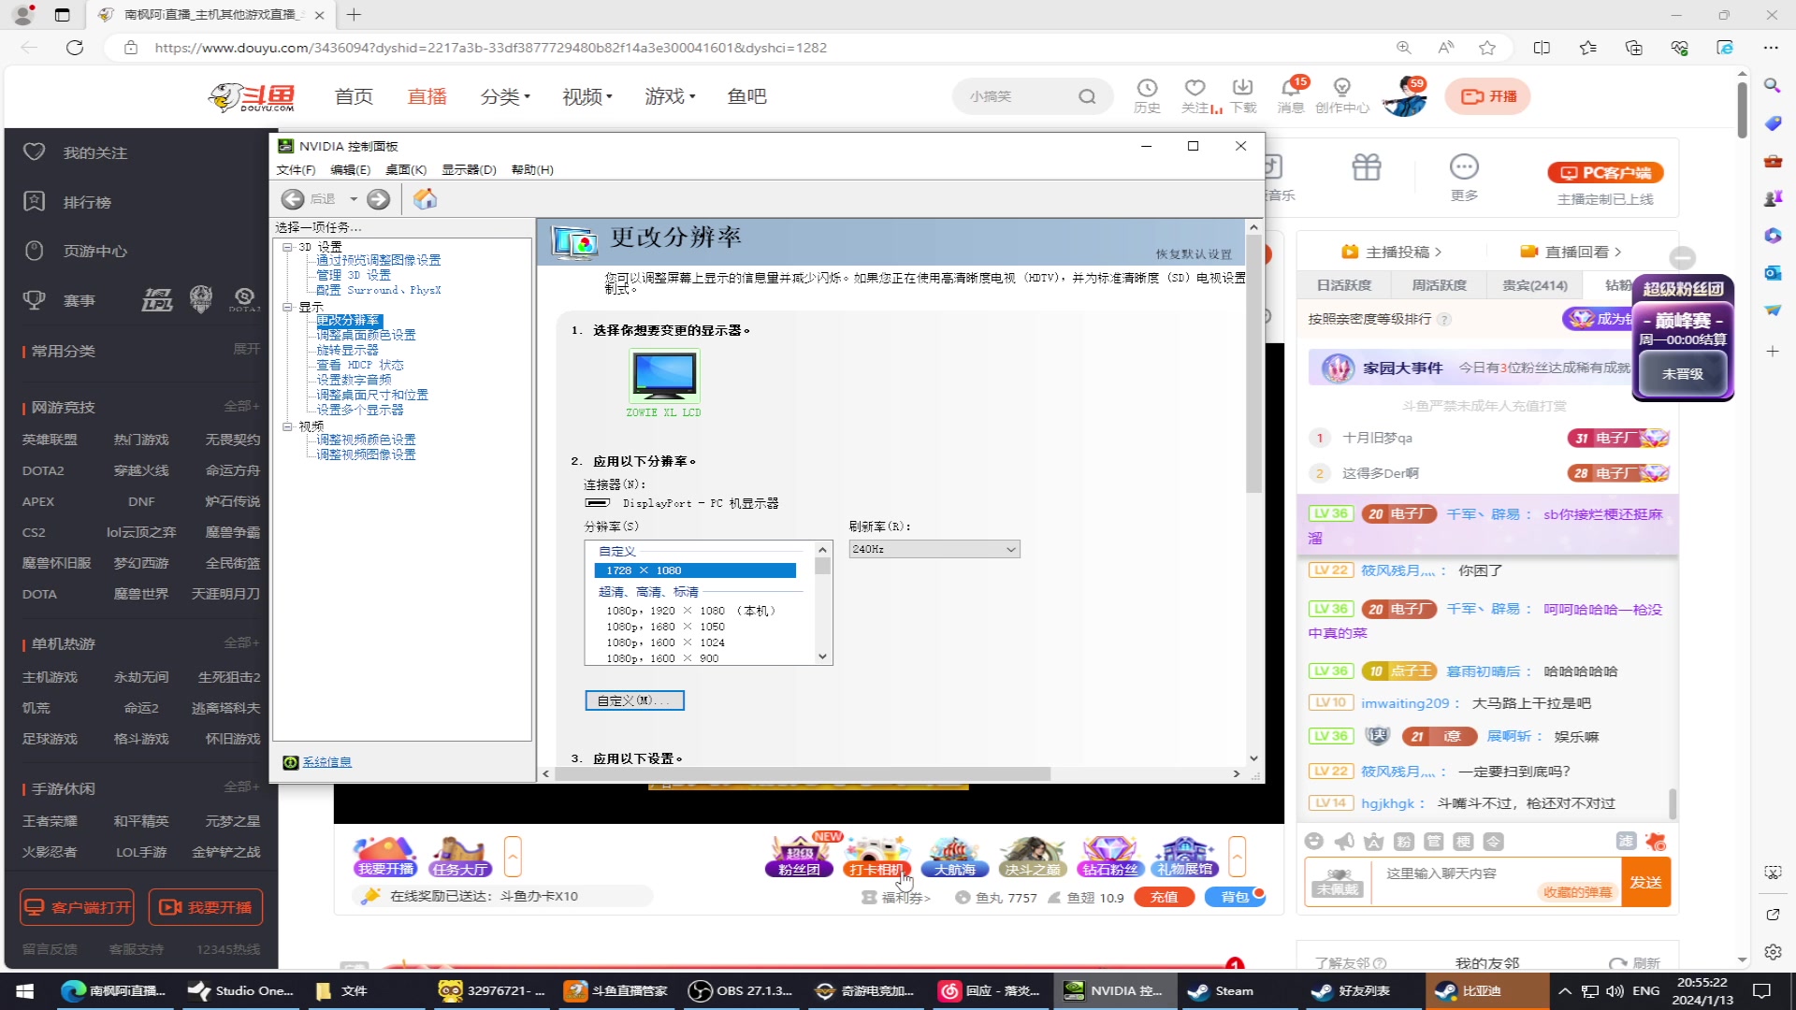Click the 开播 start streaming button

click(x=1488, y=96)
